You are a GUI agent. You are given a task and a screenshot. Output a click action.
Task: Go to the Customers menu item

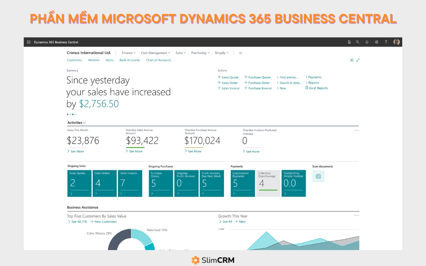pos(74,60)
